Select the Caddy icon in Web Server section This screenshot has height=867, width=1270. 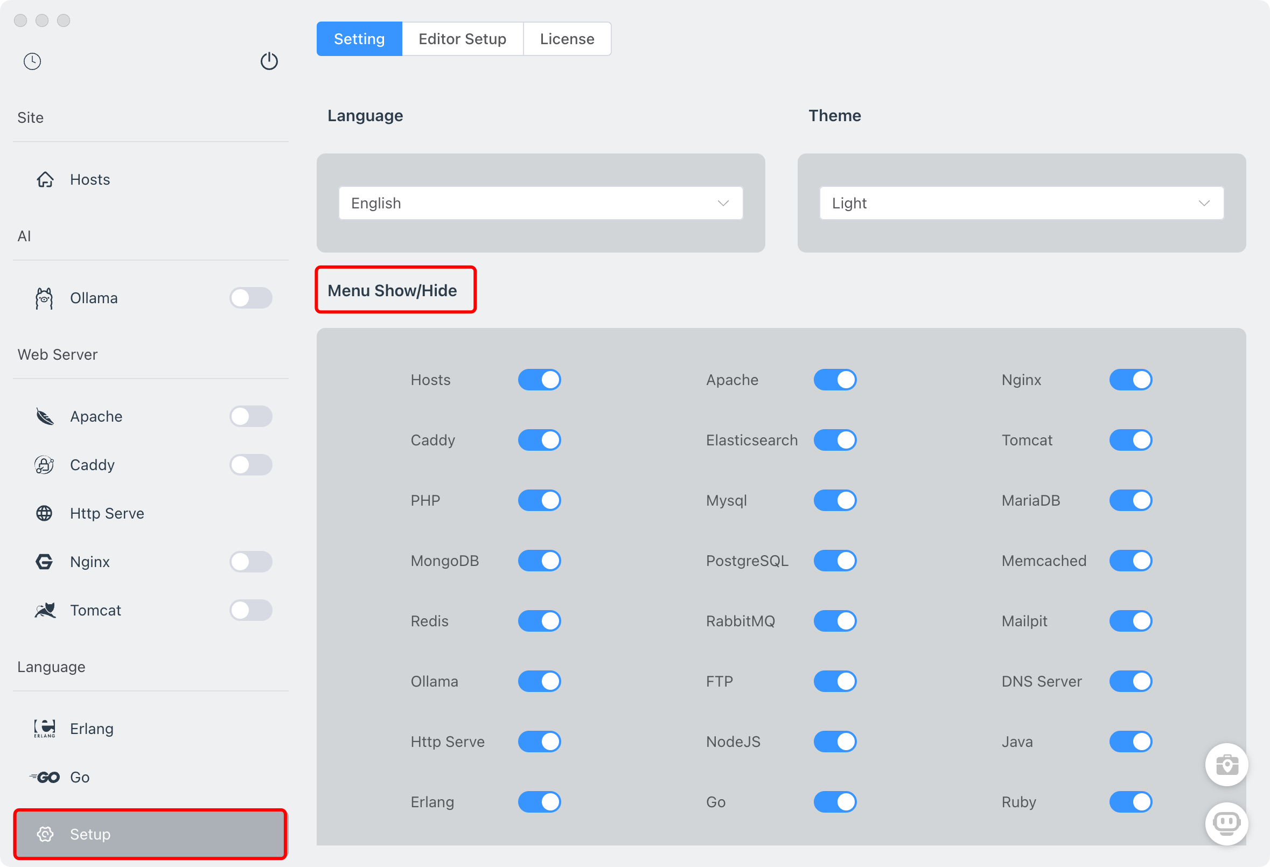coord(44,465)
